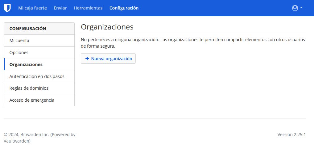
Task: Click the Versión 2.25.1 footer text
Action: 291,135
